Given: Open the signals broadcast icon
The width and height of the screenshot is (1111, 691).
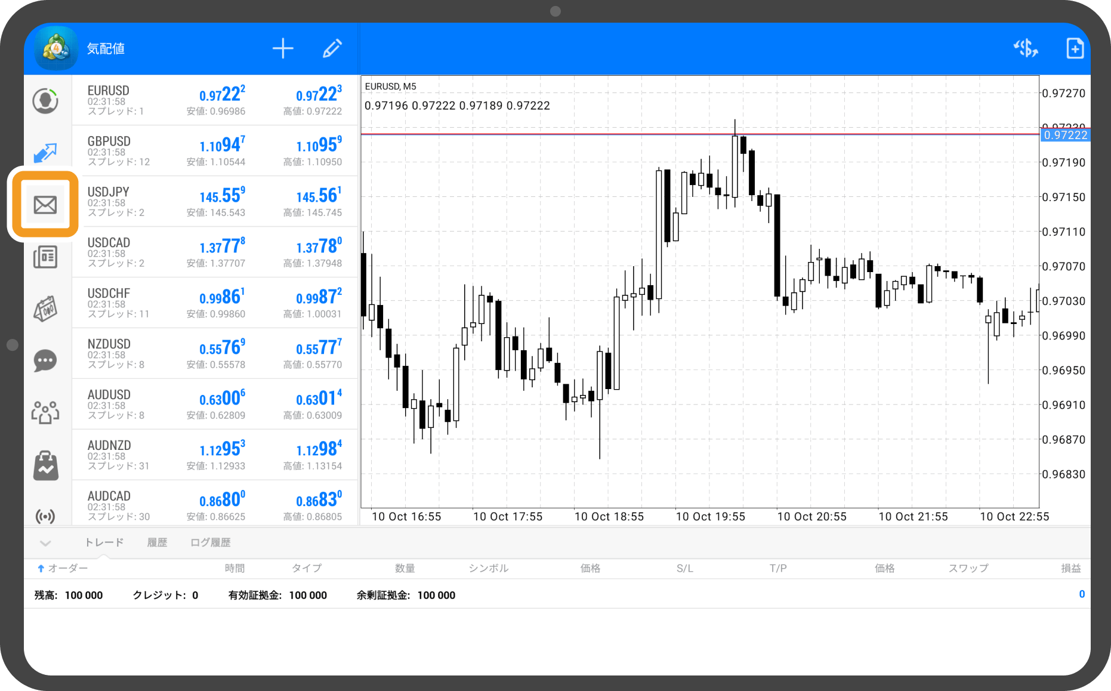Looking at the screenshot, I should coord(45,516).
